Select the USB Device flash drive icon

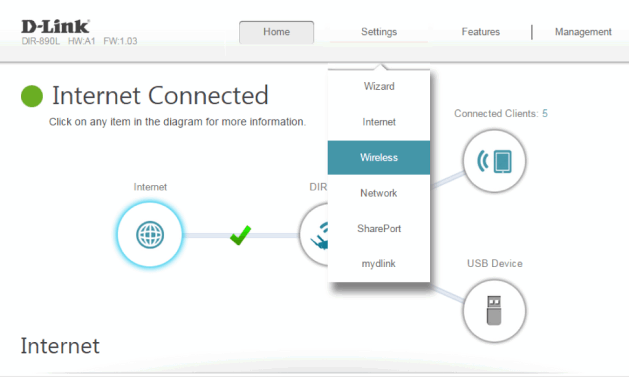494,310
